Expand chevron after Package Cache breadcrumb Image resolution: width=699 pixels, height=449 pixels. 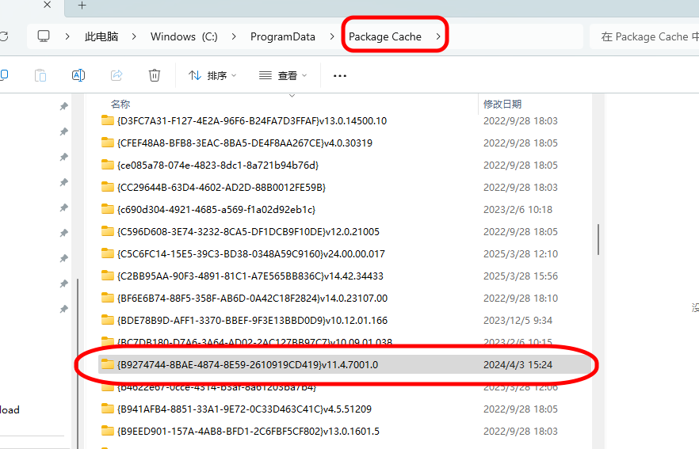(x=438, y=36)
